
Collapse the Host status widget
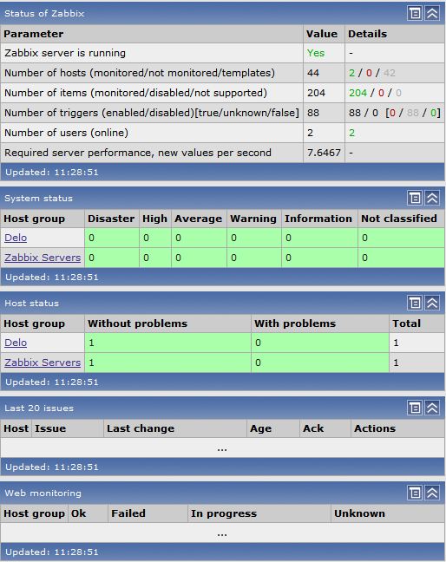click(x=432, y=303)
